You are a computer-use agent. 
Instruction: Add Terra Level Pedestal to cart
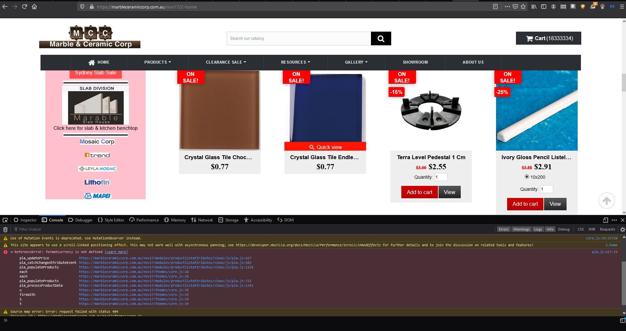click(420, 192)
